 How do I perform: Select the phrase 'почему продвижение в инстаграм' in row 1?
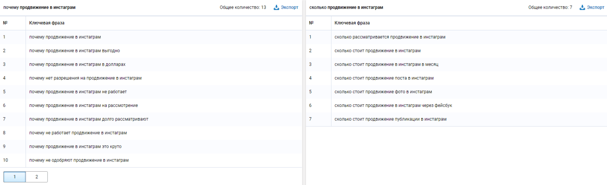pos(65,37)
